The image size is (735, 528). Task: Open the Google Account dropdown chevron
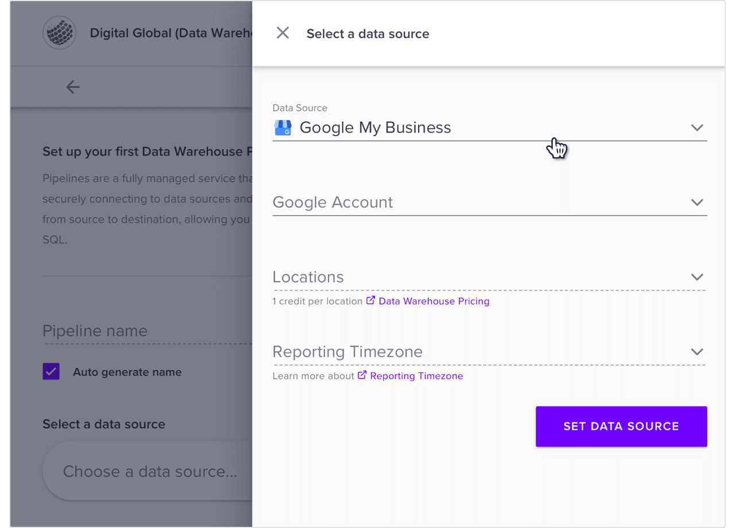click(x=697, y=203)
